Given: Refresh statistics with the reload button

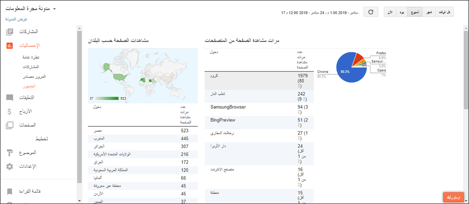Looking at the screenshot, I should tap(371, 12).
